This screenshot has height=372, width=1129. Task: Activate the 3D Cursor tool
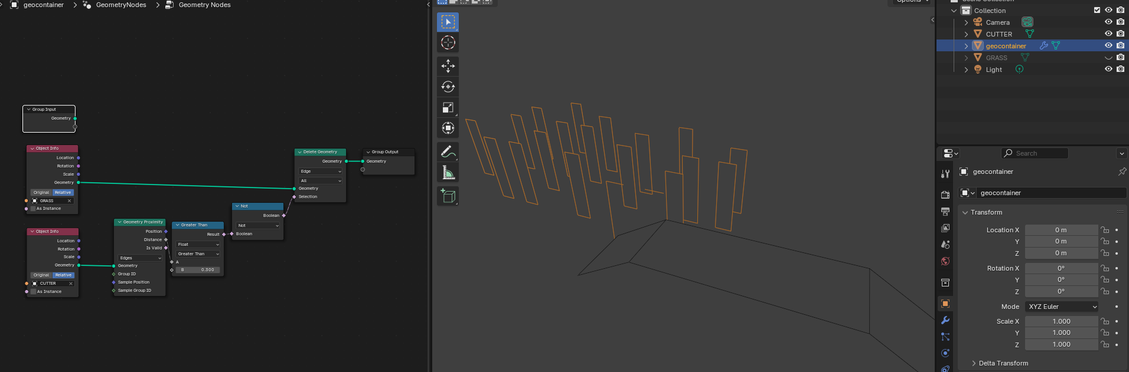[x=448, y=42]
